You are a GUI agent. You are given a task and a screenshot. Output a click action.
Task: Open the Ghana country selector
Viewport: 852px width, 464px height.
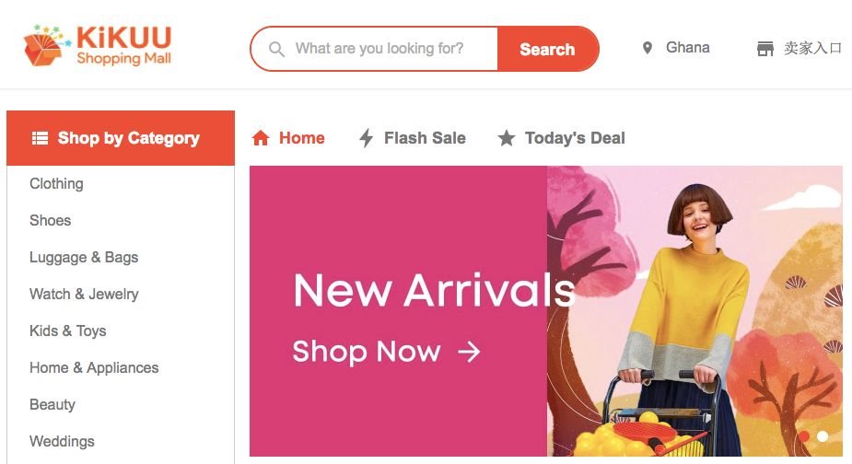click(676, 48)
